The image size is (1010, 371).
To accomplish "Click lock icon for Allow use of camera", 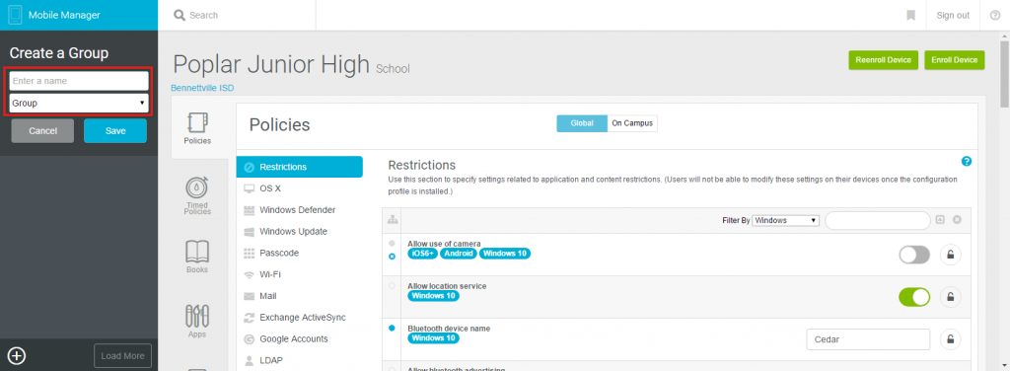I will click(x=950, y=255).
